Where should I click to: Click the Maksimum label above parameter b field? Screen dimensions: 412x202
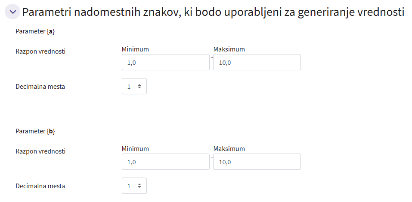229,149
